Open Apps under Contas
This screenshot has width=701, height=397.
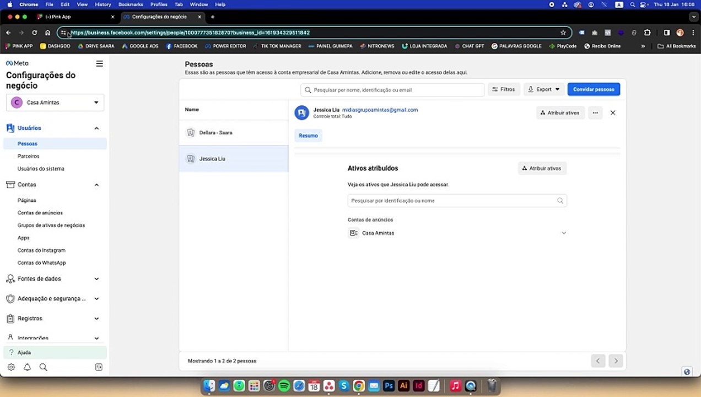tap(24, 238)
